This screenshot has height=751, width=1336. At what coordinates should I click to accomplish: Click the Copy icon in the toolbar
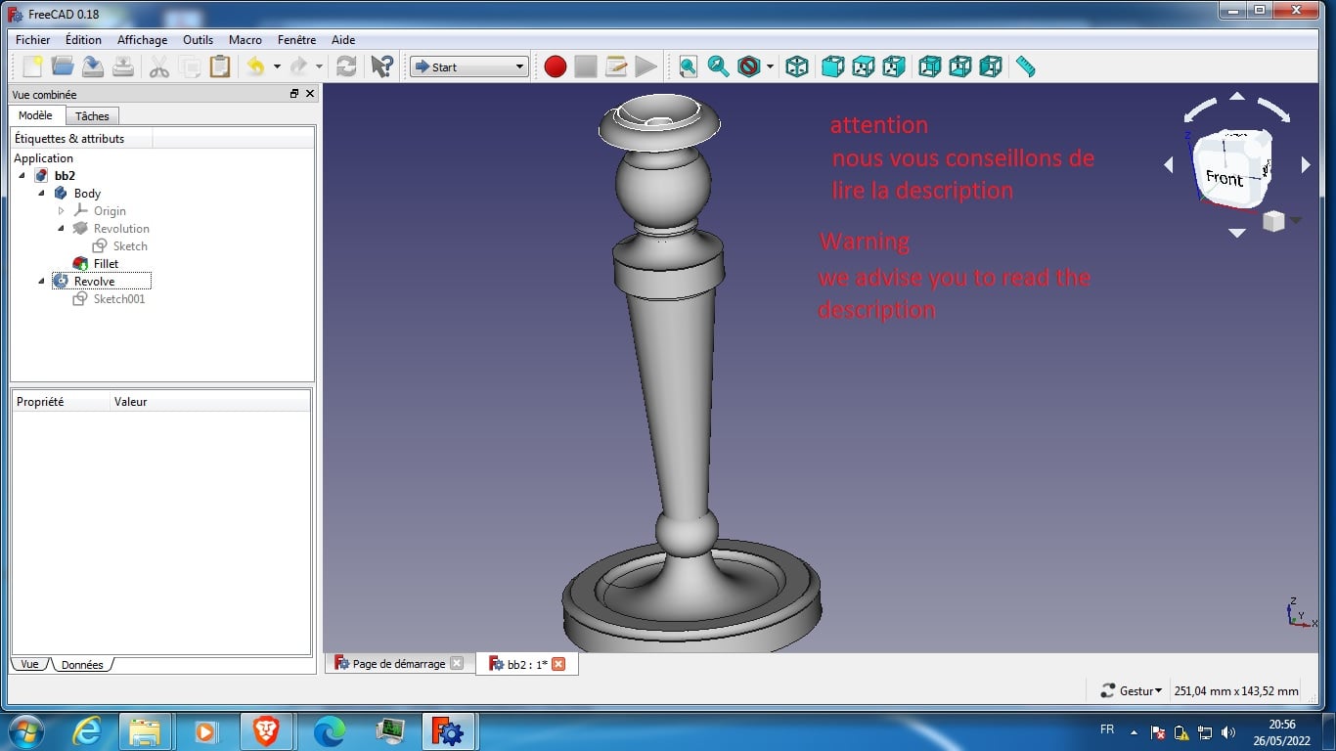click(190, 66)
